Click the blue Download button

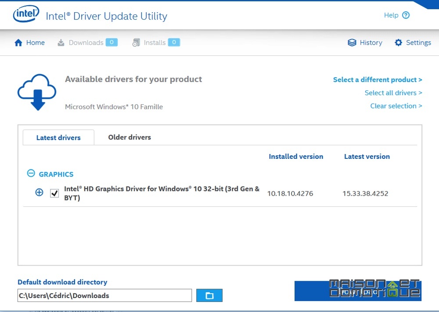(358, 291)
